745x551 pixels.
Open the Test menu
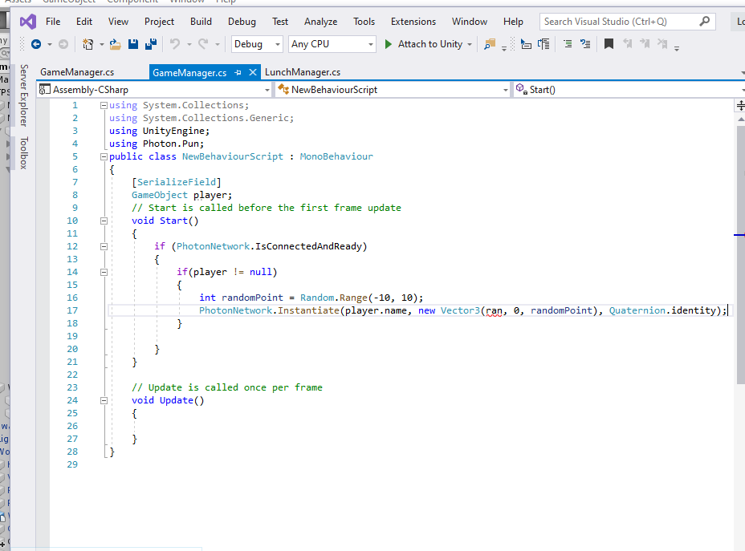(x=280, y=22)
